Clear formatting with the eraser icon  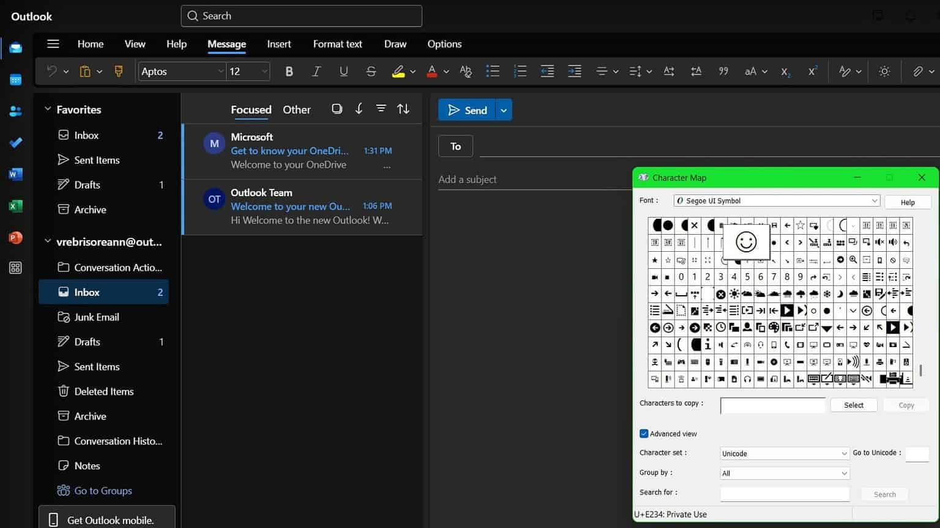pos(466,71)
